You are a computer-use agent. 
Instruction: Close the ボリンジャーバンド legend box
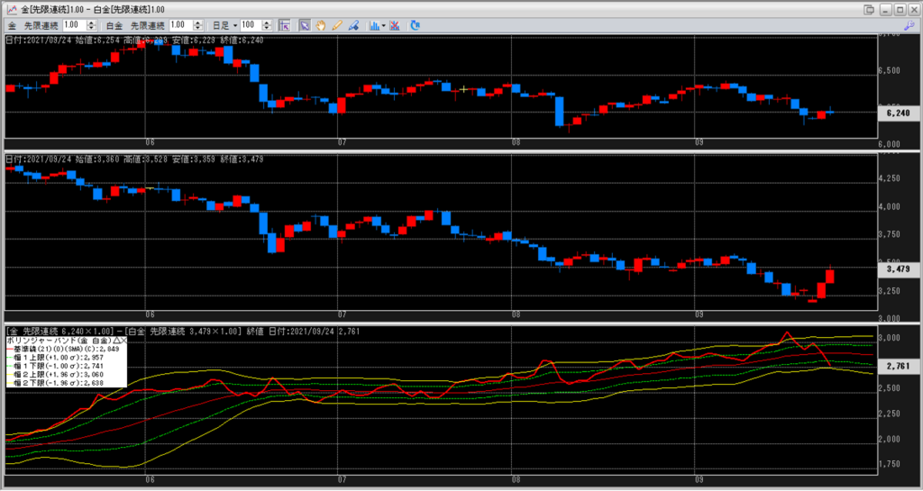coord(123,341)
